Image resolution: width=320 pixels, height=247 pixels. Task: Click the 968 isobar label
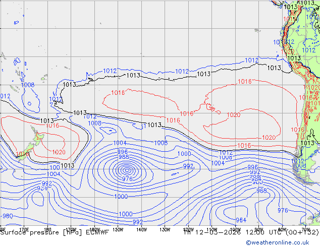point(261,191)
